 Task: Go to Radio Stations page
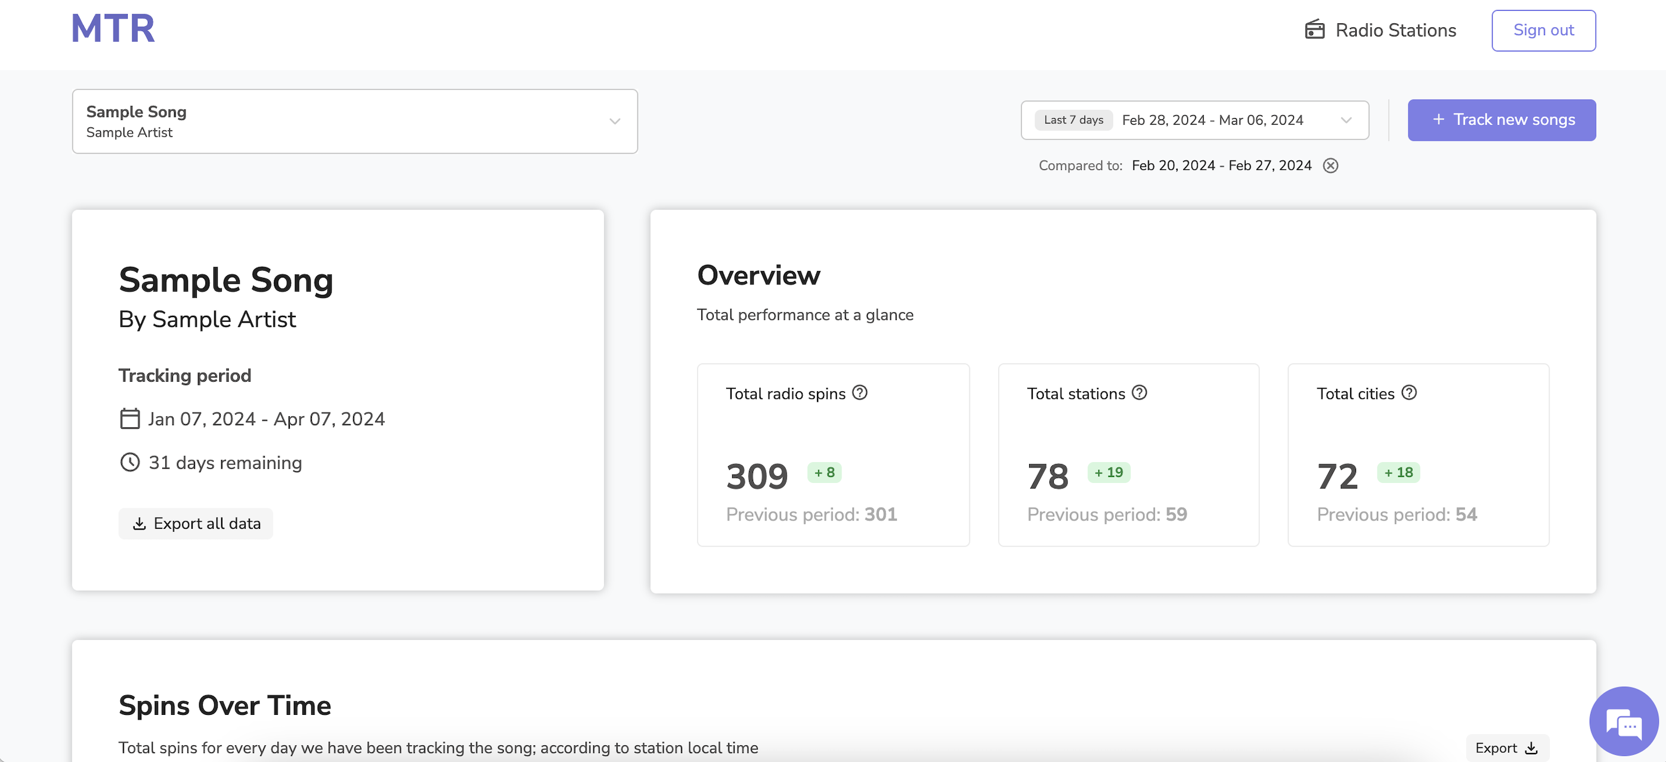[x=1395, y=30]
